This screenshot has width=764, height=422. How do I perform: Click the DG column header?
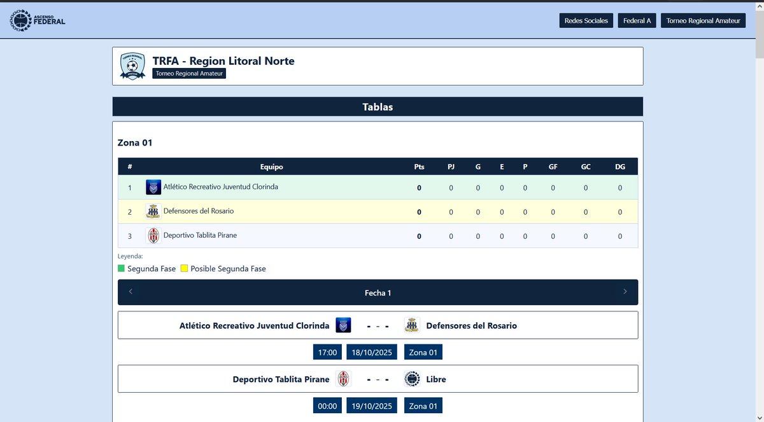620,167
